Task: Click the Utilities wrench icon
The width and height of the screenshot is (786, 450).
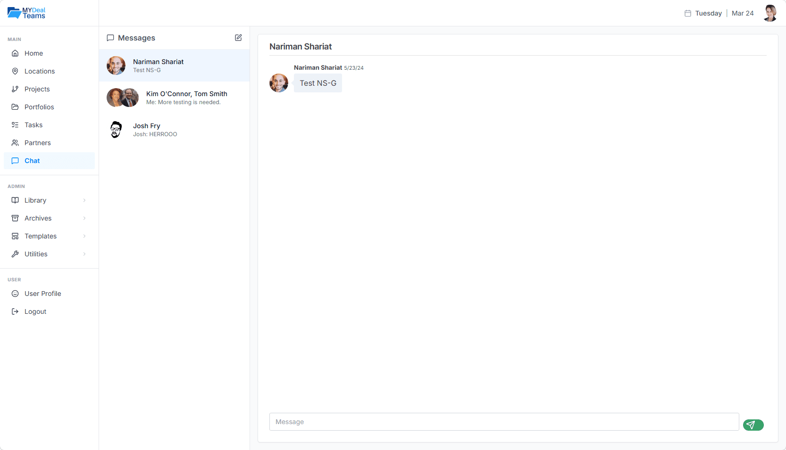Action: [x=15, y=254]
